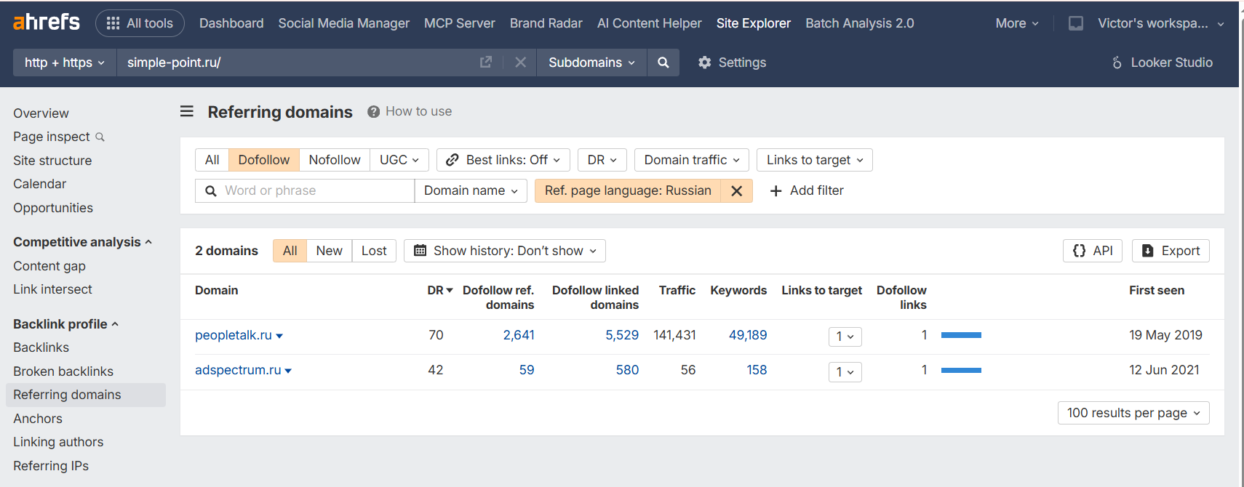Open the peopletalk.ru domain link
Image resolution: width=1244 pixels, height=487 pixels.
[233, 335]
